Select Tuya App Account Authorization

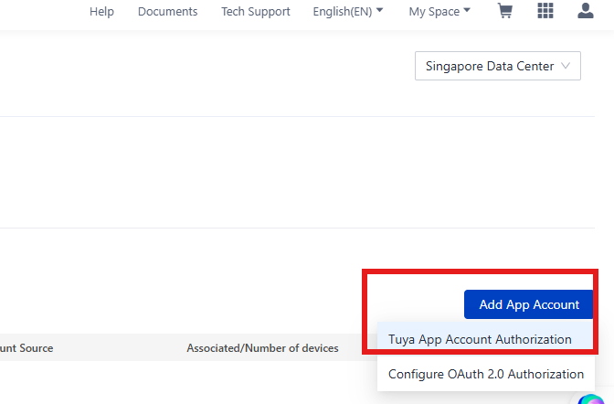[x=485, y=339]
